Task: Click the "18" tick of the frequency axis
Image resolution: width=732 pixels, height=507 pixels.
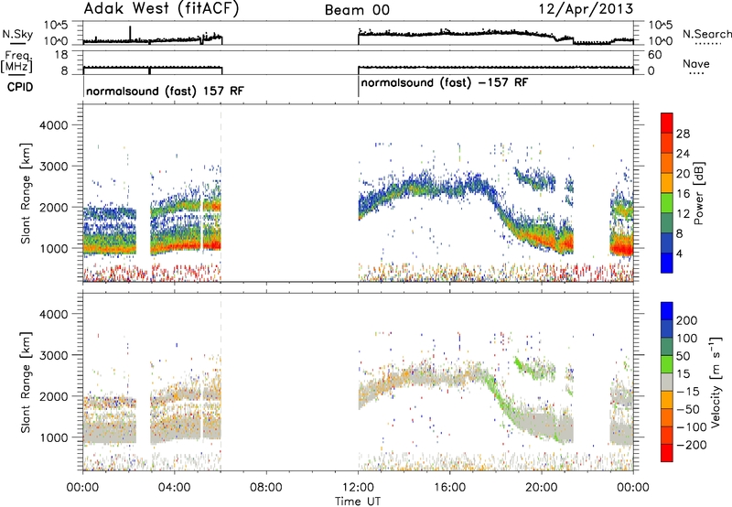Action: pyautogui.click(x=61, y=55)
